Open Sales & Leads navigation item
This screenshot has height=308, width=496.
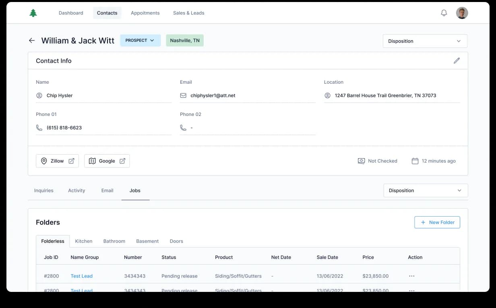[189, 13]
